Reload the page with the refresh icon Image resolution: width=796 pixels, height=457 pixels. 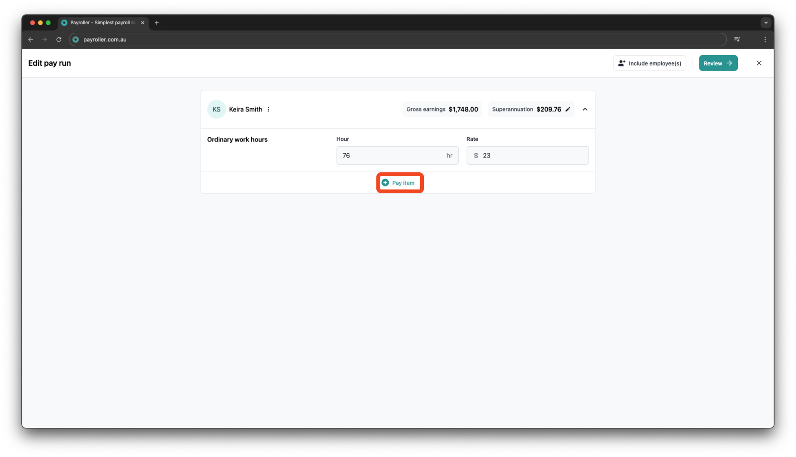click(59, 40)
